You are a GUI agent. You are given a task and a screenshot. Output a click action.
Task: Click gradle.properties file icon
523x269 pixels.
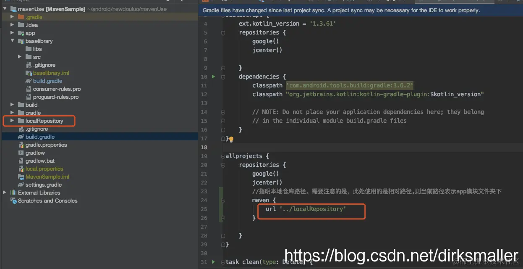[x=21, y=145]
